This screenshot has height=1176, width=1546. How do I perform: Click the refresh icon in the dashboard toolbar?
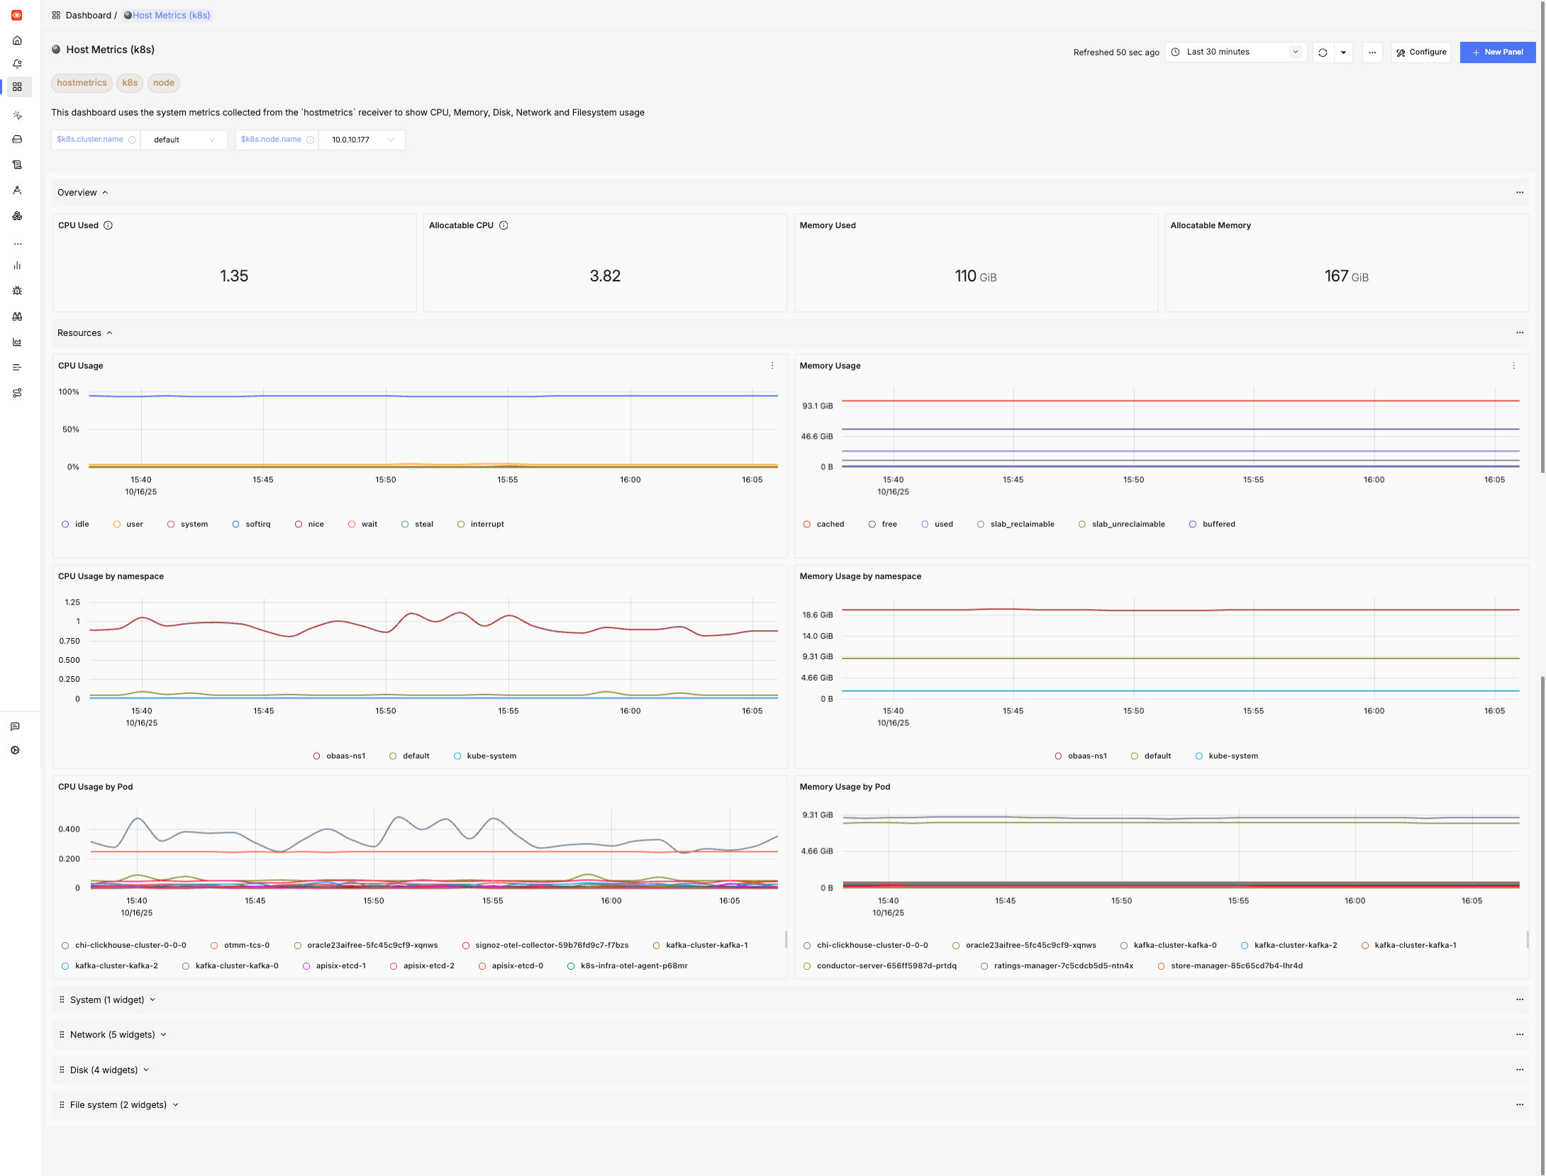pos(1322,52)
